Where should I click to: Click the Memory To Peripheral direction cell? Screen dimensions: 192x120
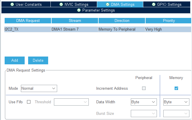(121, 29)
